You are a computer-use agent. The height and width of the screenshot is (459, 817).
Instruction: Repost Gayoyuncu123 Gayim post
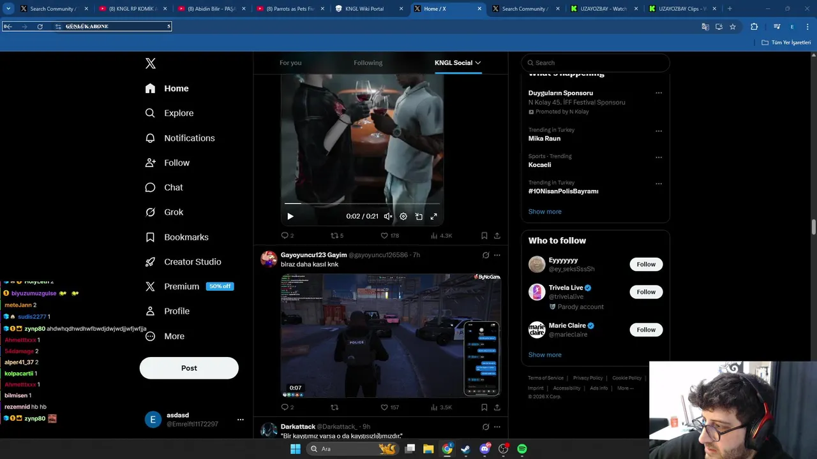(334, 407)
